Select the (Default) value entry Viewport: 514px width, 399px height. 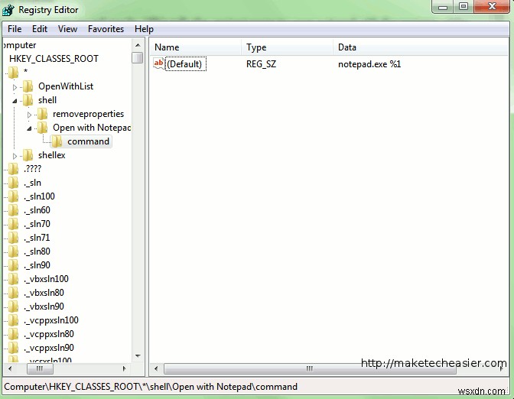pyautogui.click(x=186, y=64)
